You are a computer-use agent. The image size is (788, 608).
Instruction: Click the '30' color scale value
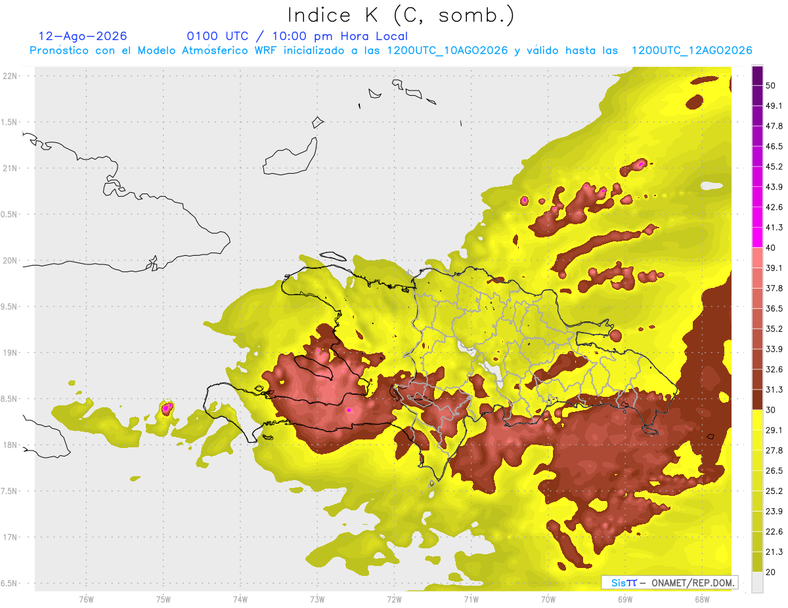coord(770,410)
